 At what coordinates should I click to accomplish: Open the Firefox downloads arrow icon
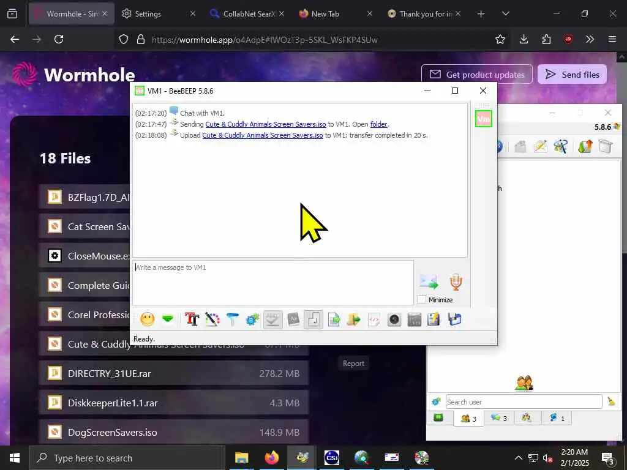coord(524,39)
